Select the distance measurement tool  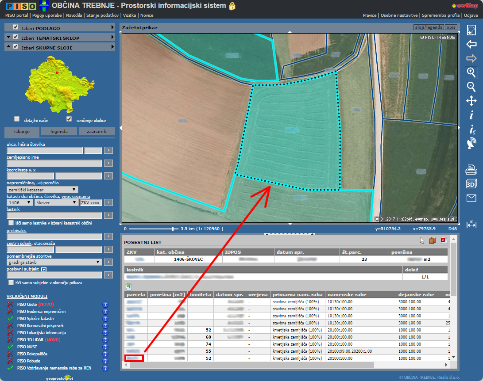pyautogui.click(x=471, y=225)
